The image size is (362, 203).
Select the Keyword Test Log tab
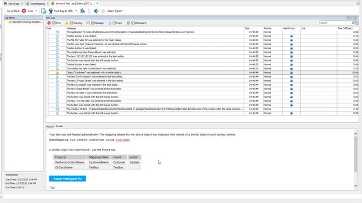click(75, 4)
